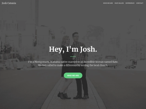Click the green divider line under the headline
The height and width of the screenshot is (109, 146).
pos(73,57)
